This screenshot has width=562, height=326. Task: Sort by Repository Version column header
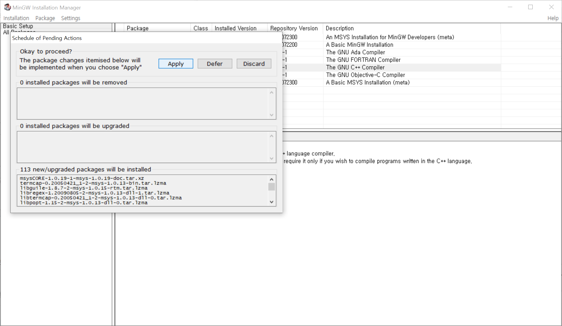pos(295,28)
